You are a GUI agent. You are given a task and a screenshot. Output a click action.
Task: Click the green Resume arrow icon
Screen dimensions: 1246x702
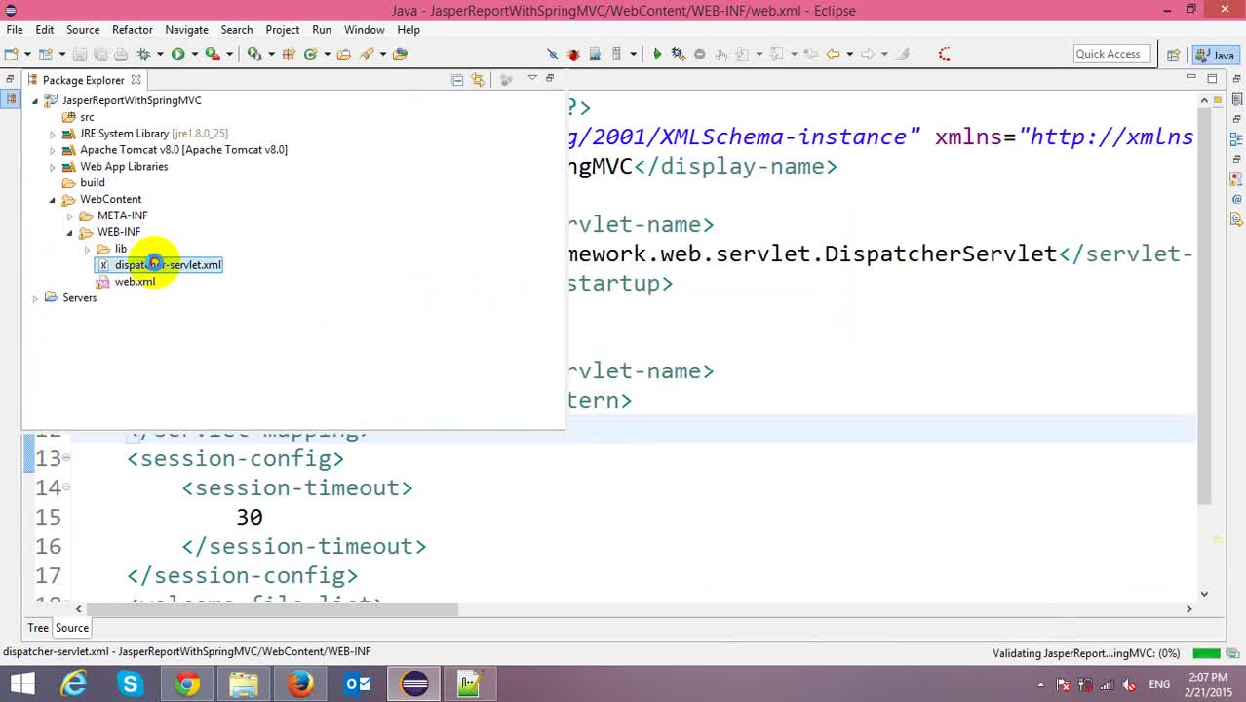tap(657, 55)
